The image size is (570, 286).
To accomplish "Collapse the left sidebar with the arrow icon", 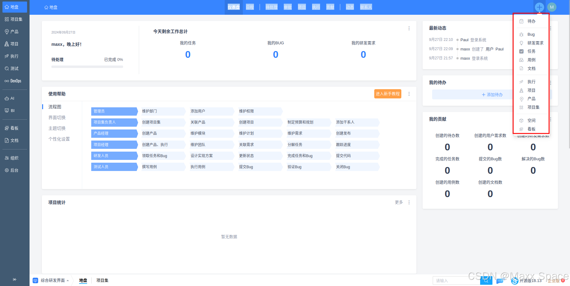I will coord(14,280).
